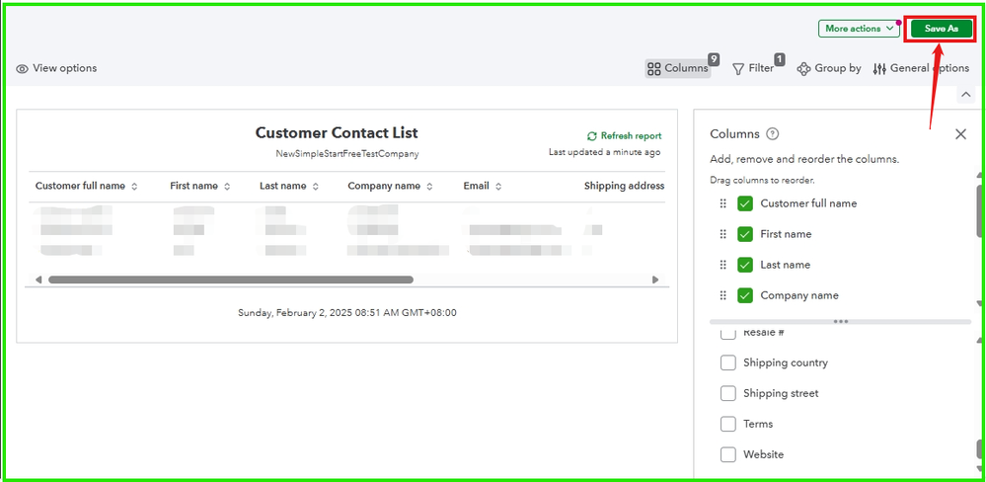Viewport: 986px width, 482px height.
Task: Enable the Terms column checkbox
Action: coord(728,424)
